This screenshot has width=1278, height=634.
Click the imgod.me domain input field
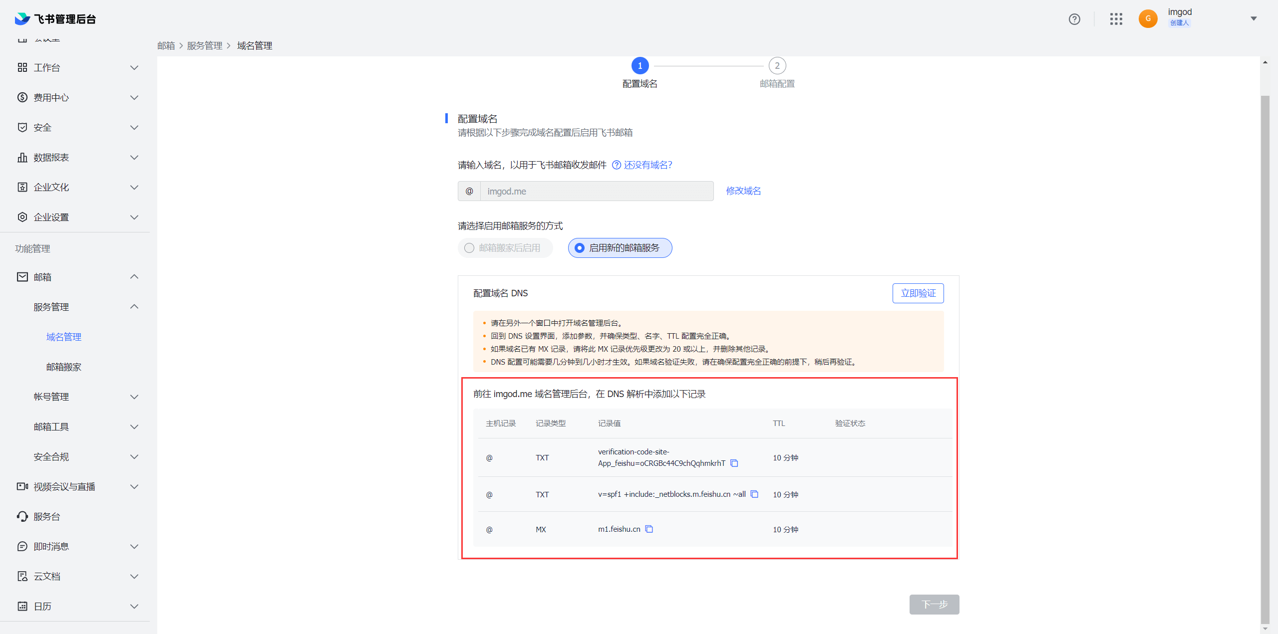tap(596, 191)
